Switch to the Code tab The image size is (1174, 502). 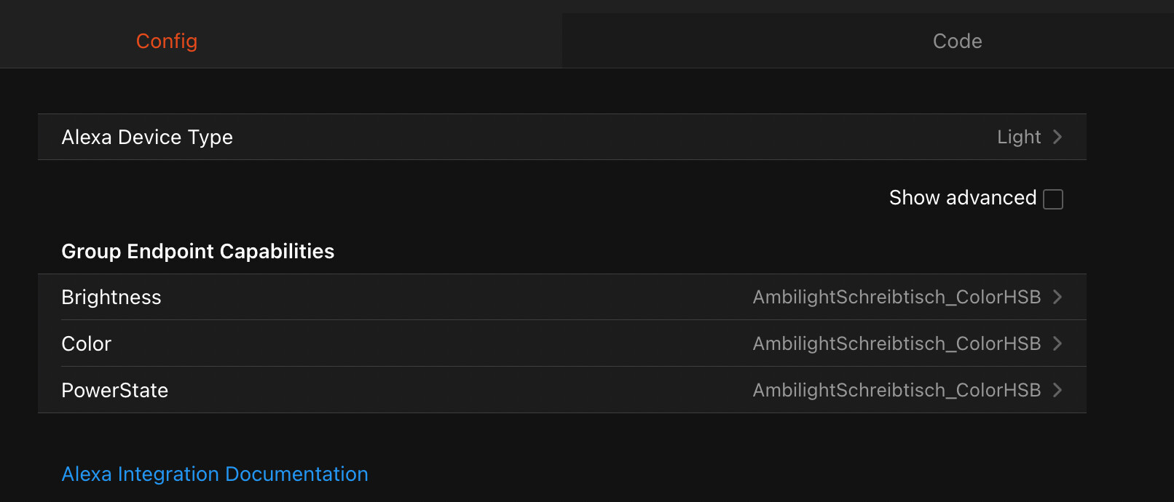pos(957,41)
